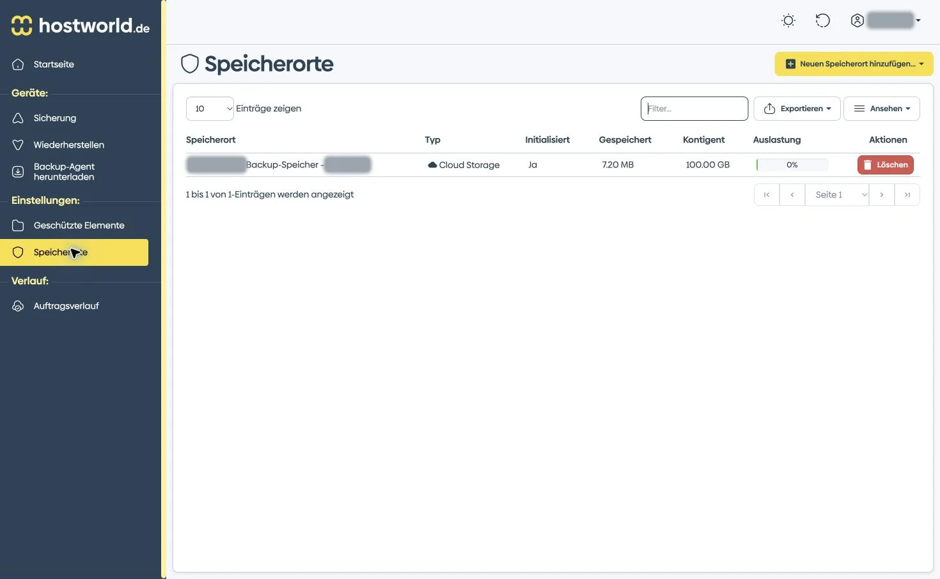Toggle the light/dark theme sun icon
The height and width of the screenshot is (579, 940).
click(x=788, y=20)
